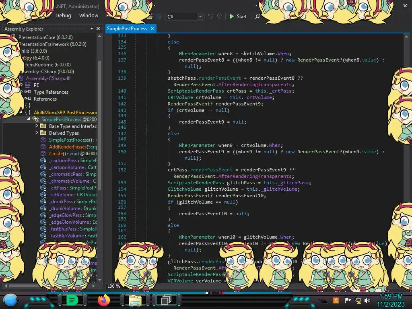Click the _crtPass field icon

43,187
